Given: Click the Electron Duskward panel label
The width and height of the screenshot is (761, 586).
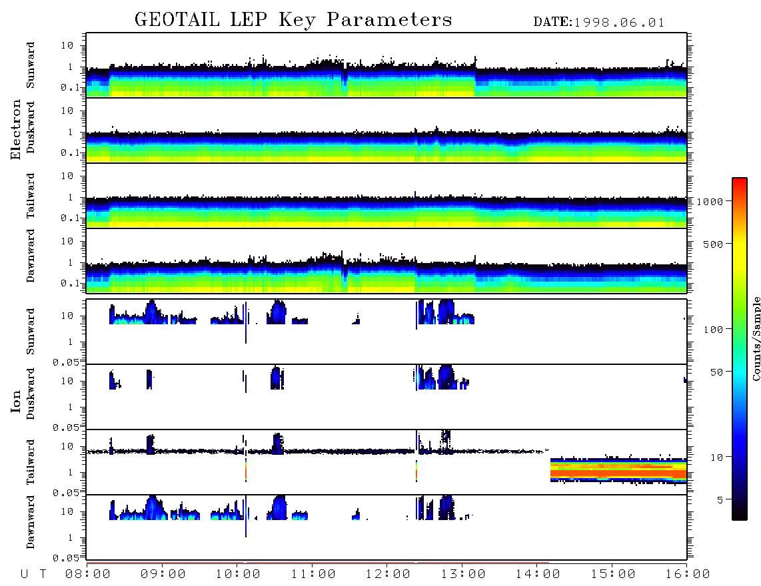Looking at the screenshot, I should pyautogui.click(x=31, y=127).
